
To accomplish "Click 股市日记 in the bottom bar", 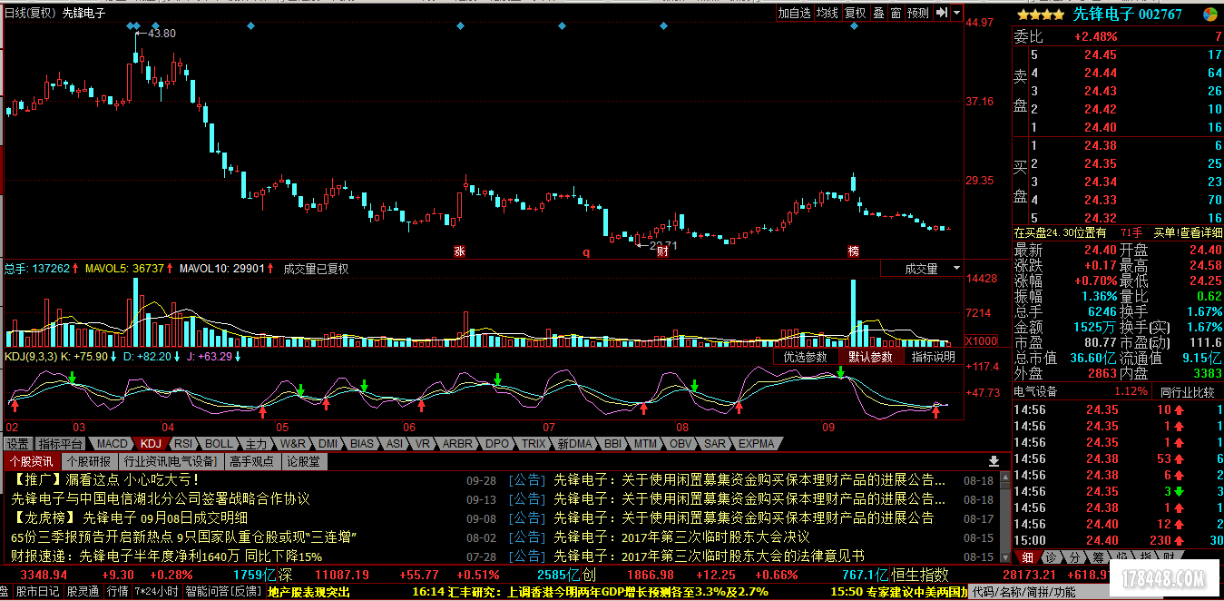I will (x=38, y=592).
